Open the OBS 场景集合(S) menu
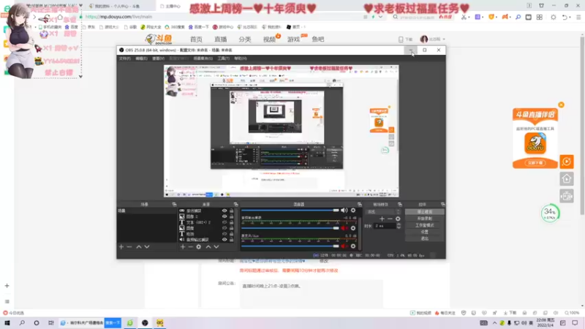Viewport: 585px width, 329px height. tap(203, 58)
